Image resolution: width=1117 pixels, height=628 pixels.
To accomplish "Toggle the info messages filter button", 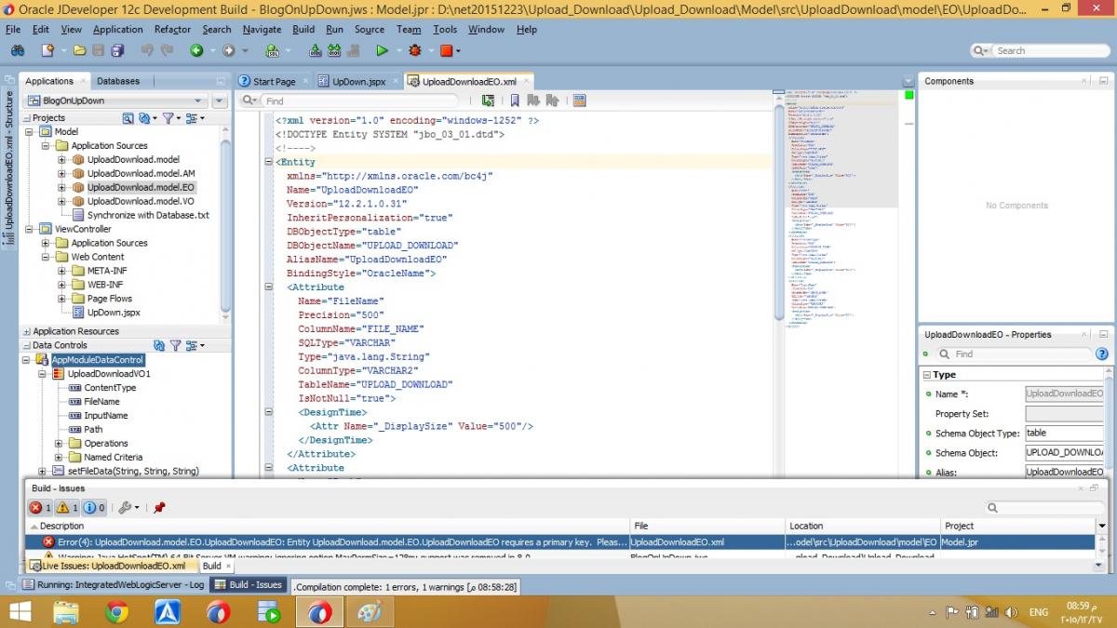I will point(94,508).
